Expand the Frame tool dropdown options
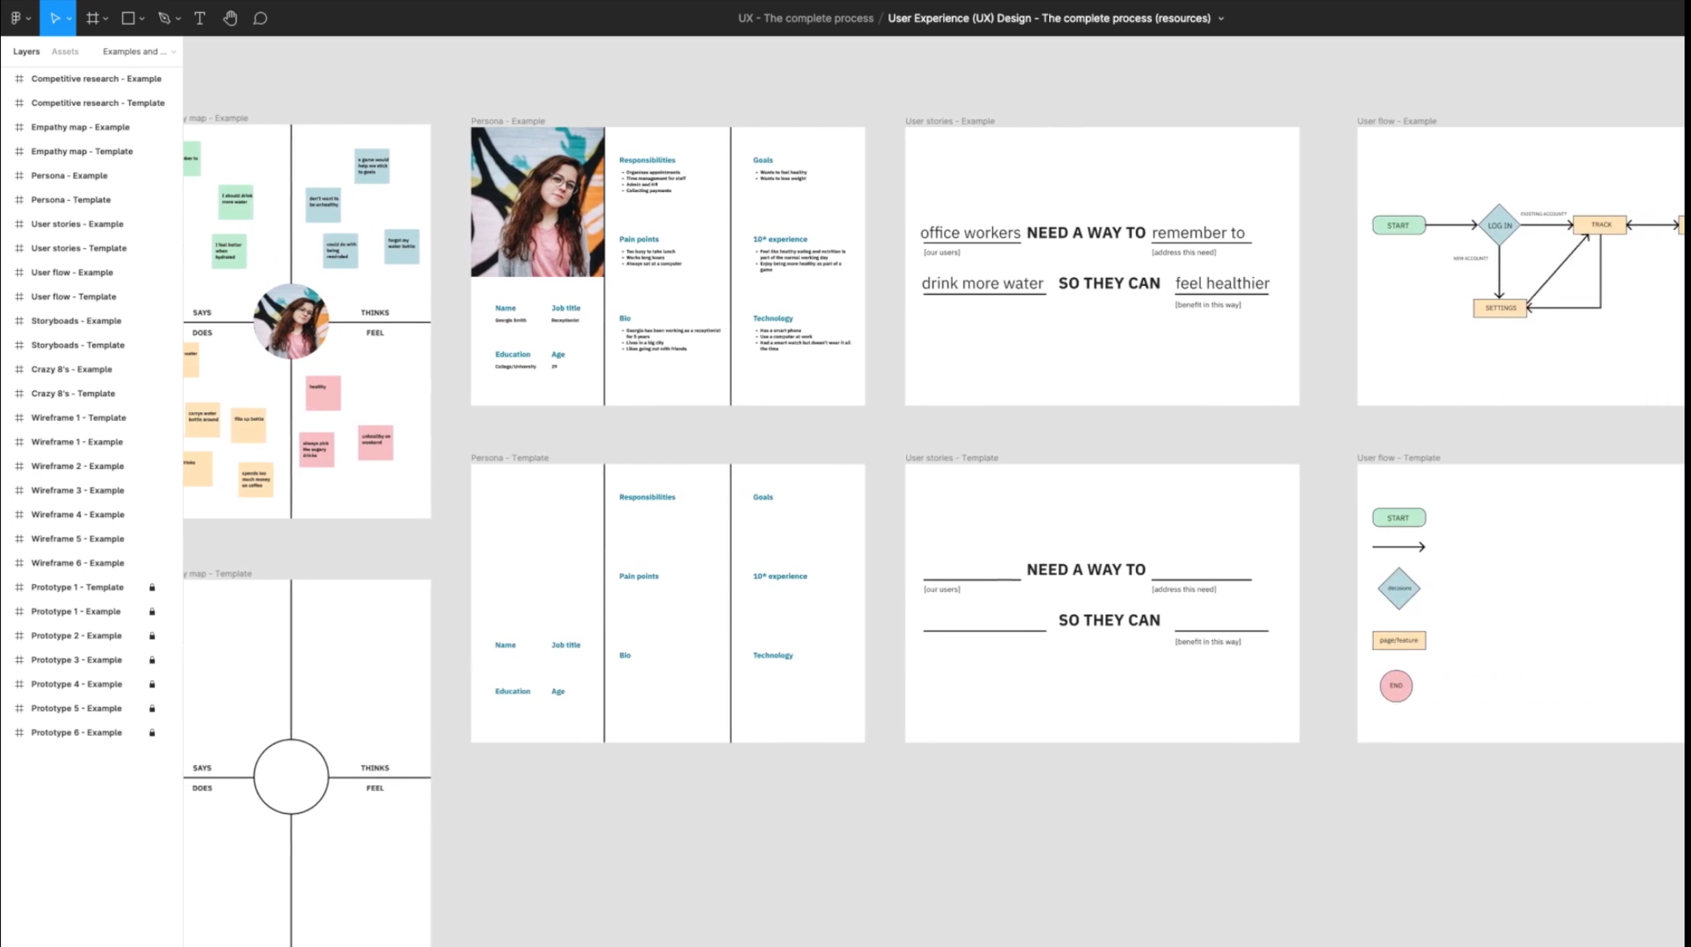 pos(106,18)
